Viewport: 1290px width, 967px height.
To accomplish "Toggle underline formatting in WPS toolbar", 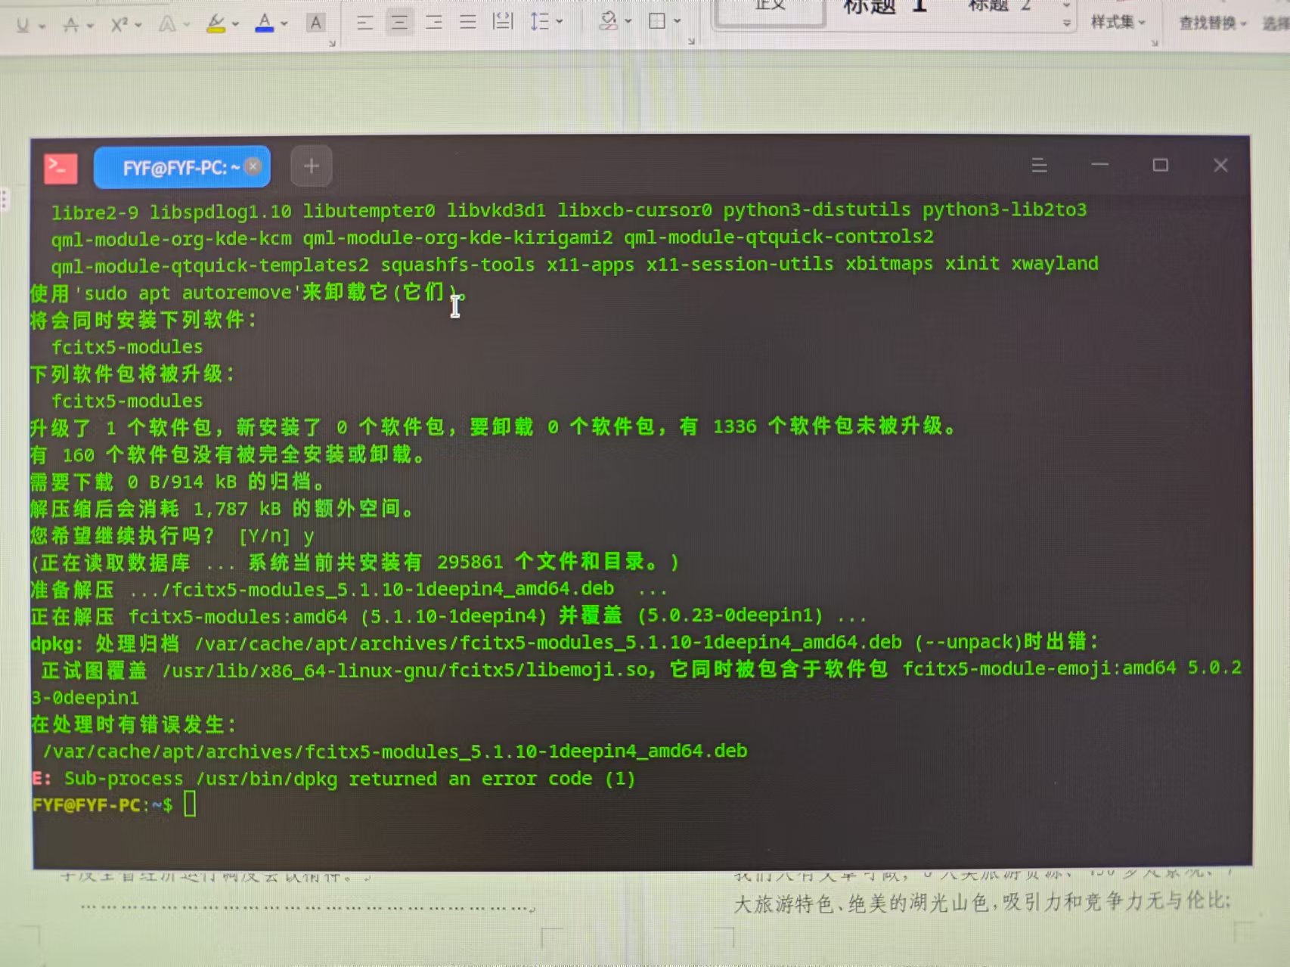I will point(23,26).
